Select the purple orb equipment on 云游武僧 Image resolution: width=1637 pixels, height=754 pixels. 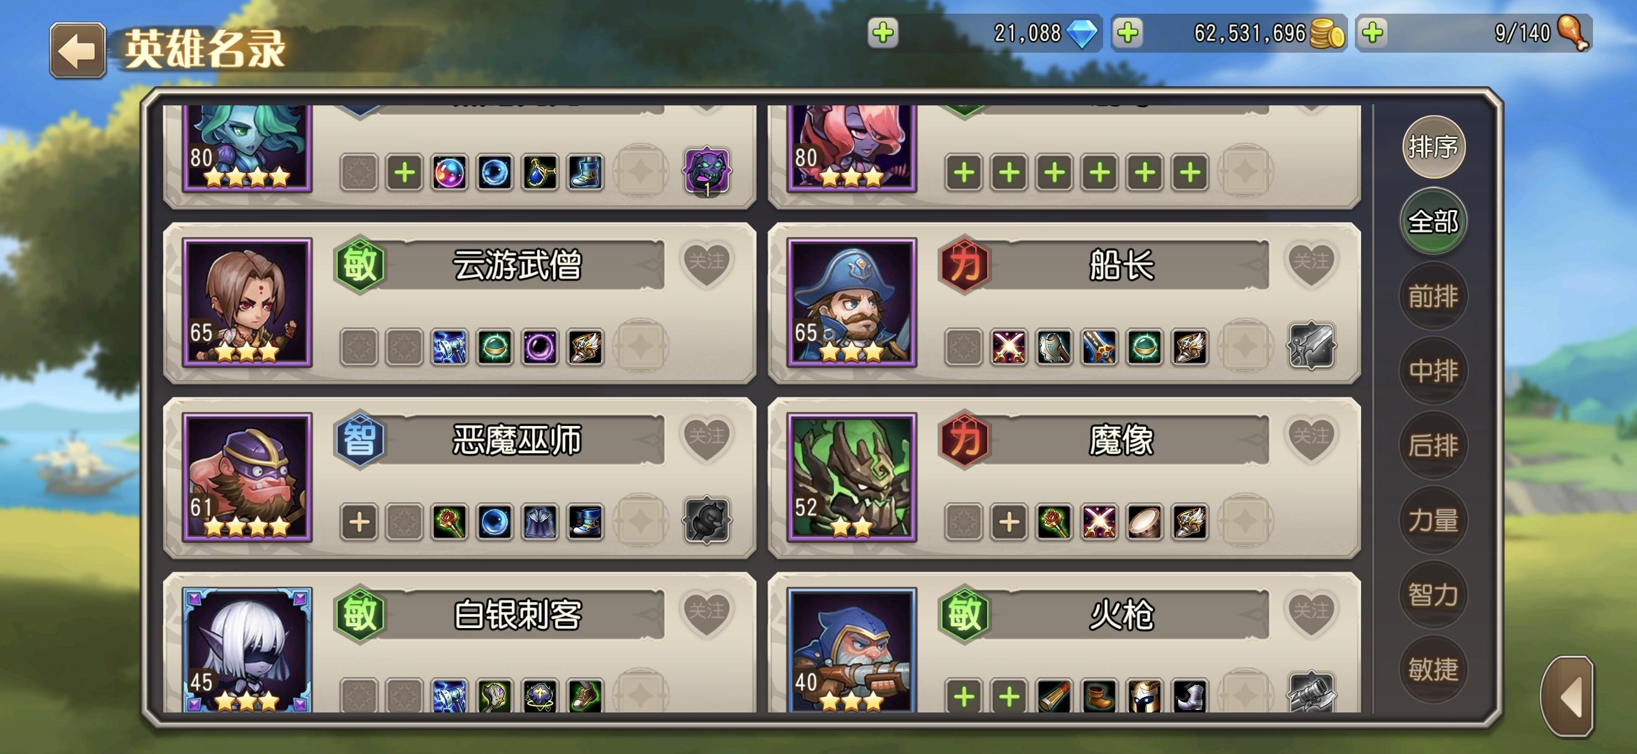click(x=539, y=347)
